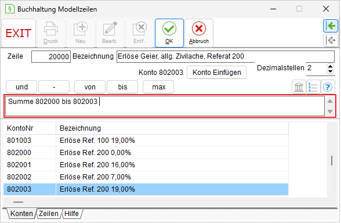341x223 pixels.
Task: Close the Buchhaltung Modellzeilen window
Action: click(326, 9)
